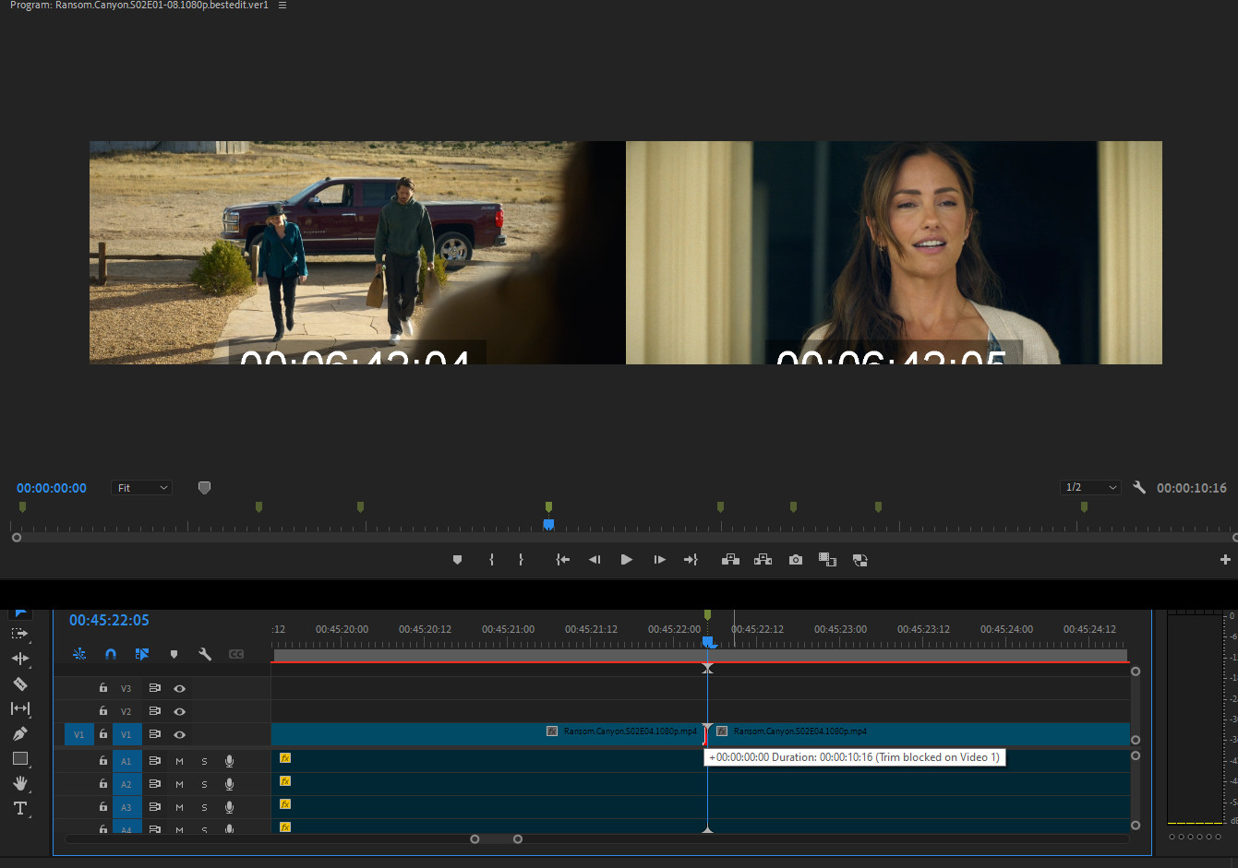Hide video track V1 output

click(x=180, y=734)
